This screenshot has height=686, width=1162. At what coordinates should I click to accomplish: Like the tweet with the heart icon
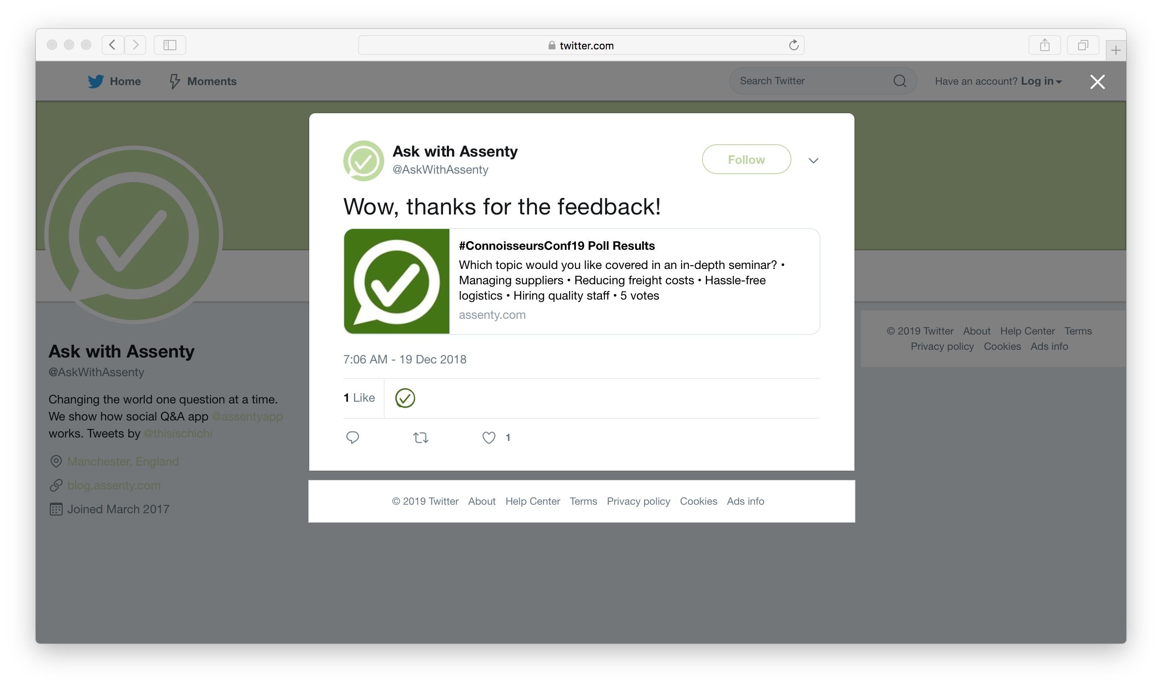pyautogui.click(x=489, y=437)
